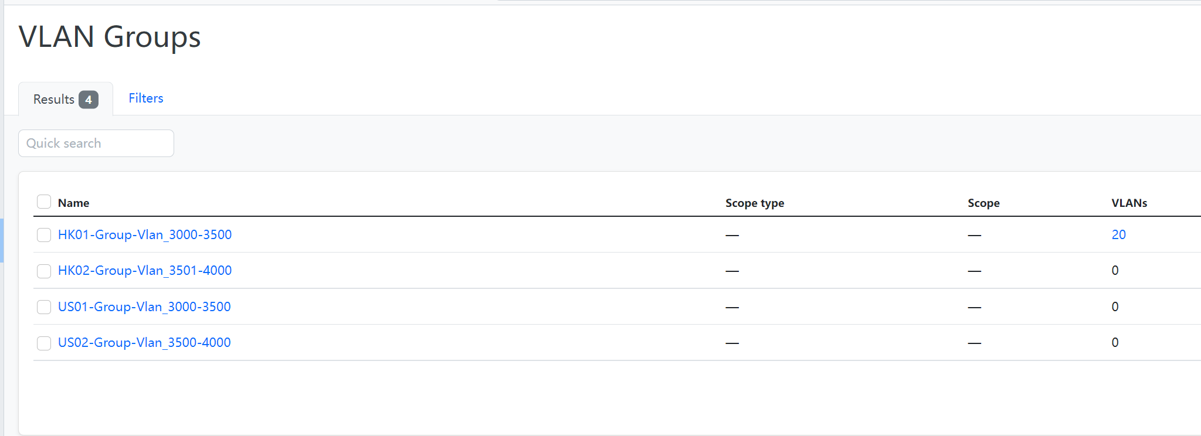This screenshot has width=1201, height=436.
Task: Click the VLAN Groups page heading
Action: pyautogui.click(x=110, y=37)
